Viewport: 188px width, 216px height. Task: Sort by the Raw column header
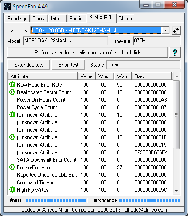(x=152, y=76)
